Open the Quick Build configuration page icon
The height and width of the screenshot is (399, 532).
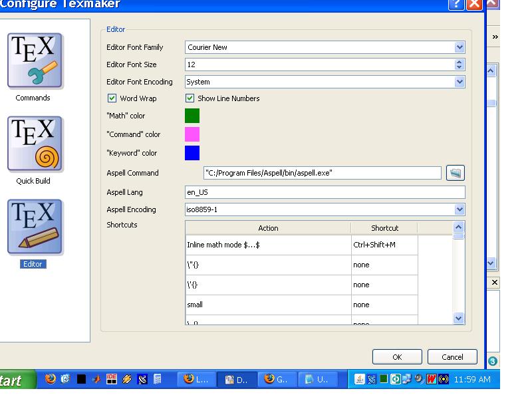(x=35, y=144)
